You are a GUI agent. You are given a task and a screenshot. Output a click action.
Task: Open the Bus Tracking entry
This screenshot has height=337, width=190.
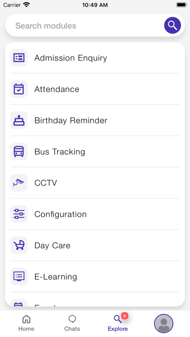(x=95, y=152)
